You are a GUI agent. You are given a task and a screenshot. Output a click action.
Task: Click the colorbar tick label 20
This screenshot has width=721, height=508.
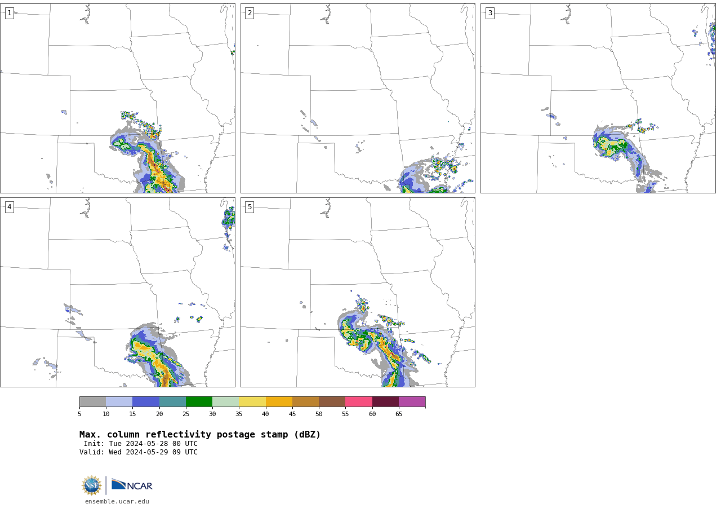[x=159, y=414]
